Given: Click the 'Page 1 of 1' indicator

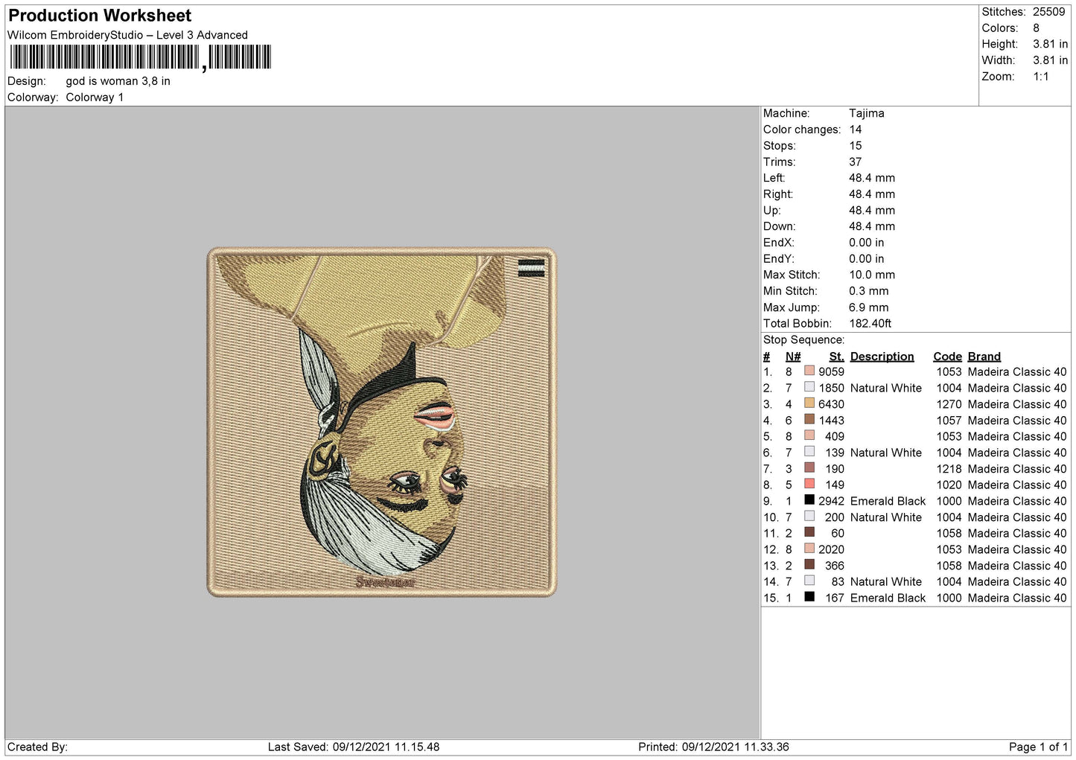Looking at the screenshot, I should point(1038,747).
